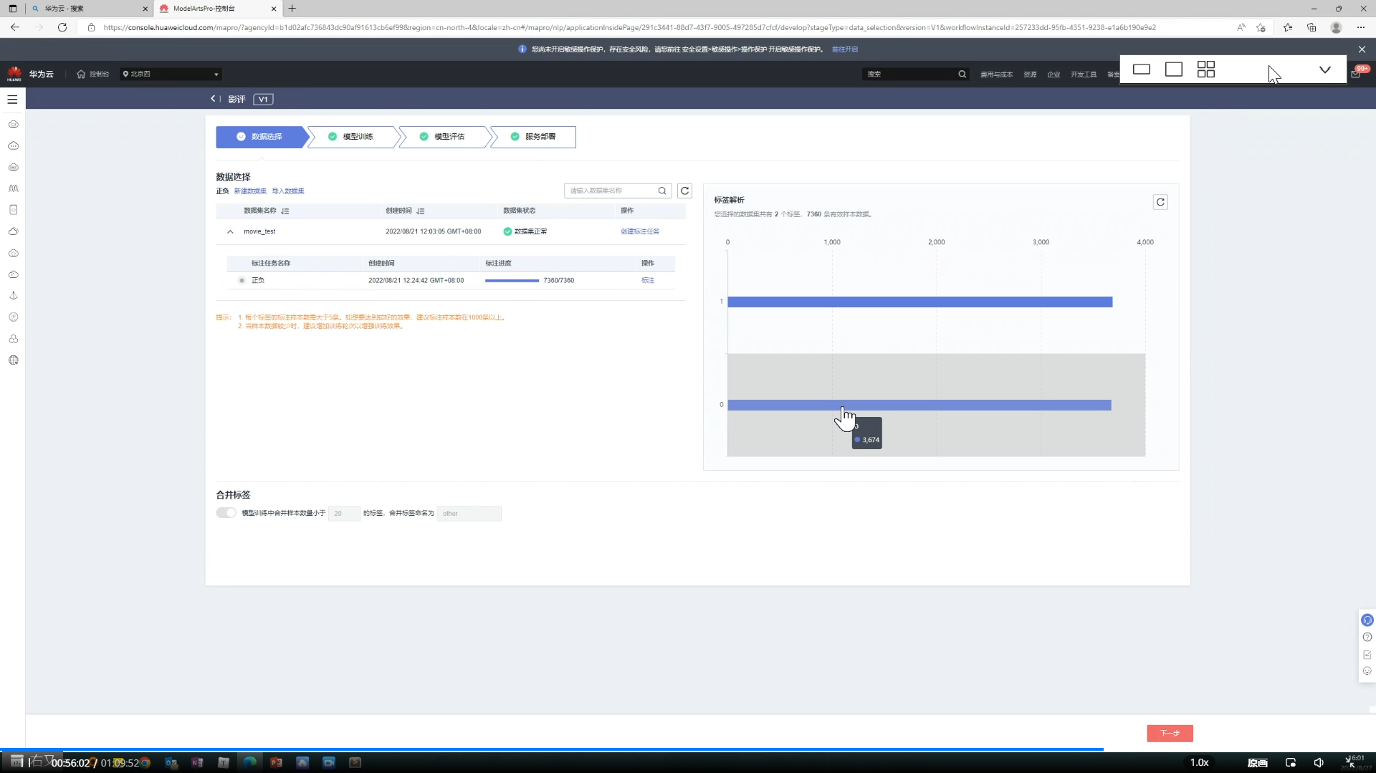
Task: Click the 新建数据集 link
Action: coord(250,191)
